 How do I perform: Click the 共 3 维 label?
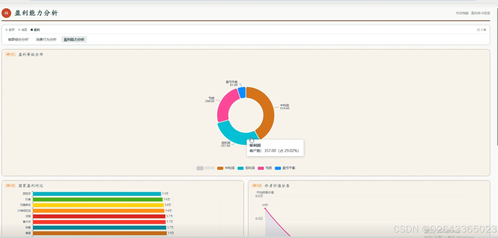click(x=481, y=30)
